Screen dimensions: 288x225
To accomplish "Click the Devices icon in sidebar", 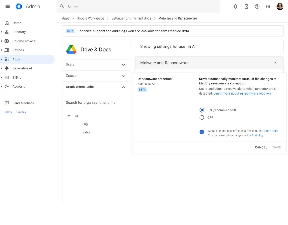I will (x=7, y=50).
